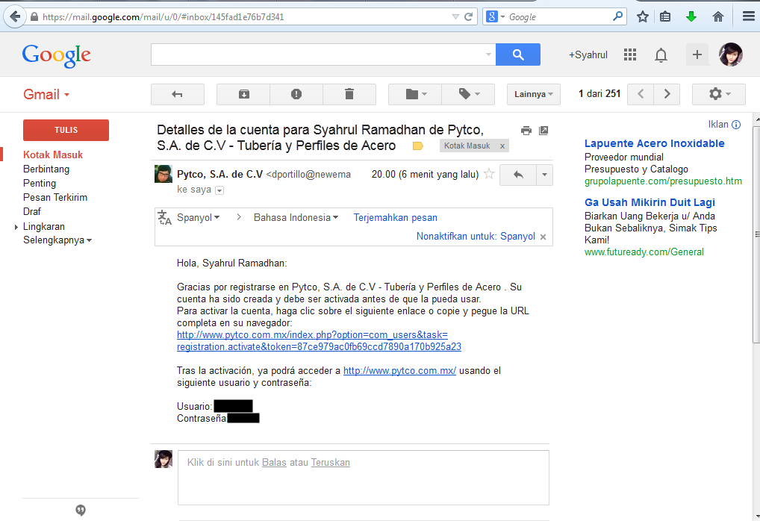
Task: Reload the page with the refresh icon
Action: [468, 17]
